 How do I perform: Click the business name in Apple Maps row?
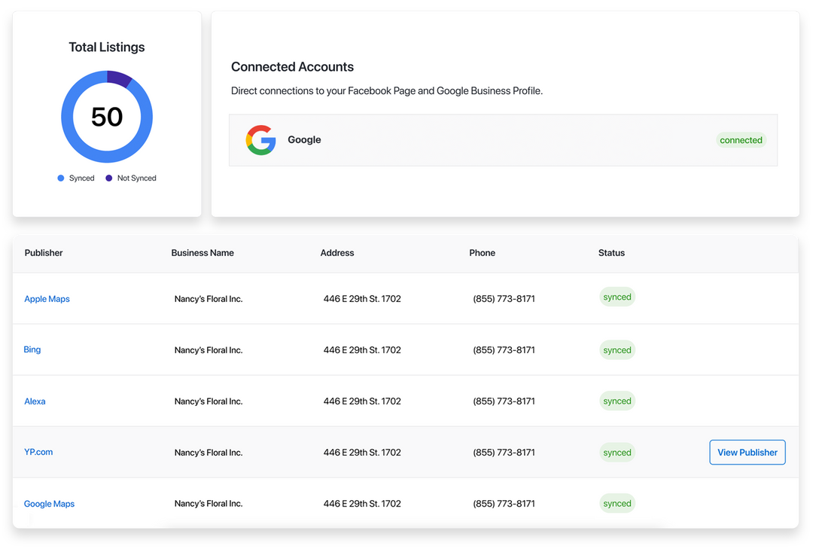click(x=209, y=299)
